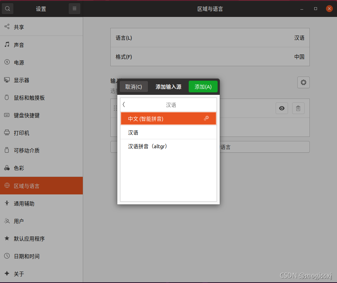The height and width of the screenshot is (283, 337).
Task: Open 鼠标和触摸板 settings panel
Action: pyautogui.click(x=41, y=98)
